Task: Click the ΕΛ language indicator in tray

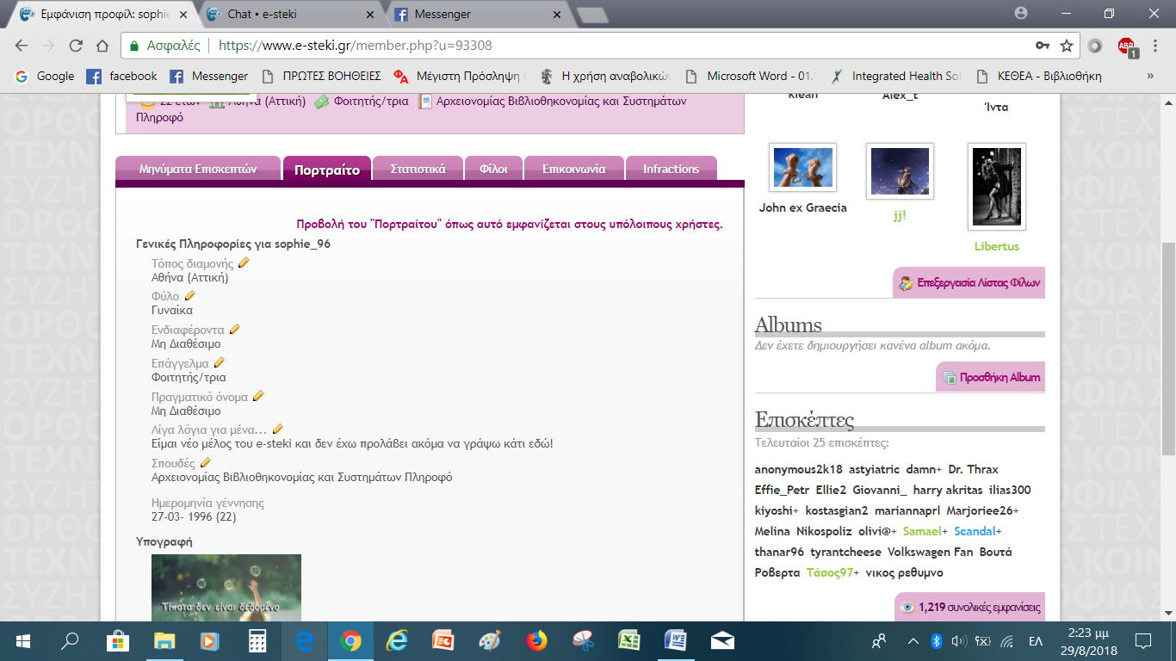Action: click(x=1036, y=640)
